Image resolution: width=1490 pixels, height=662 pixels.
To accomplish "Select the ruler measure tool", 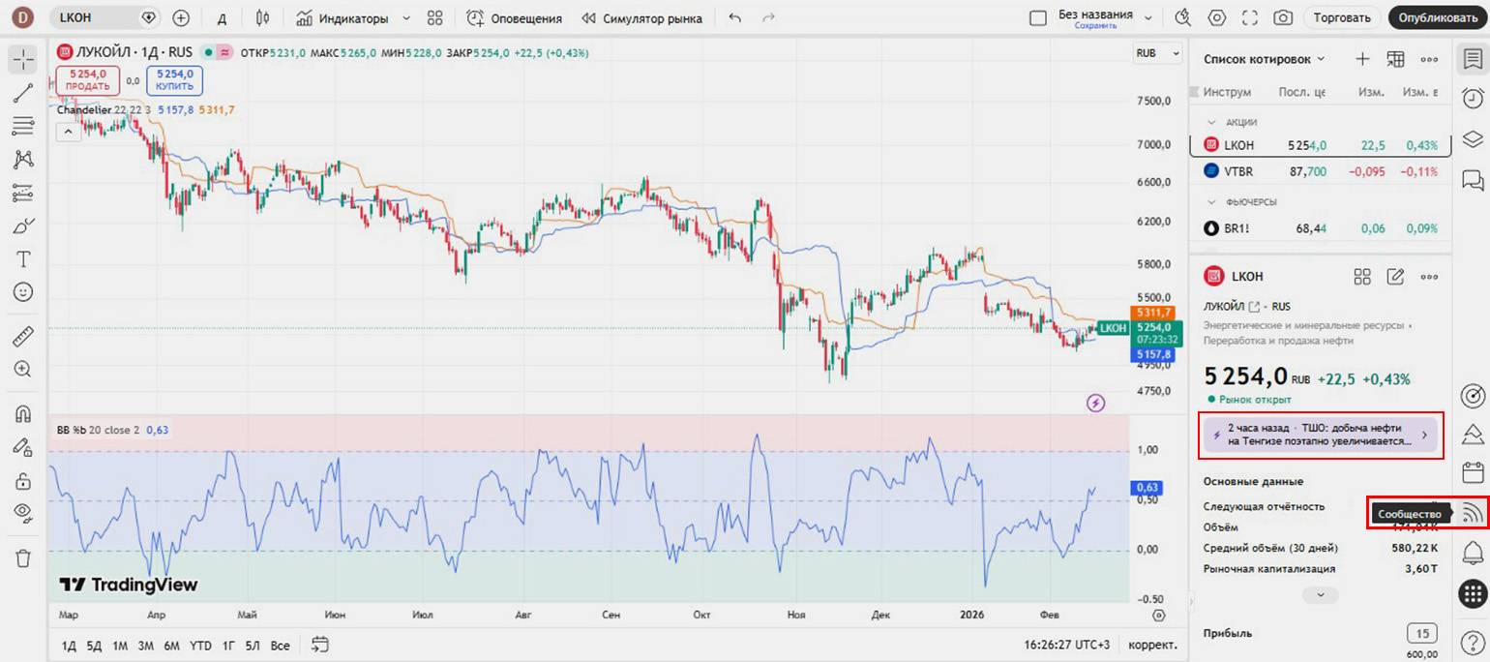I will [x=23, y=336].
